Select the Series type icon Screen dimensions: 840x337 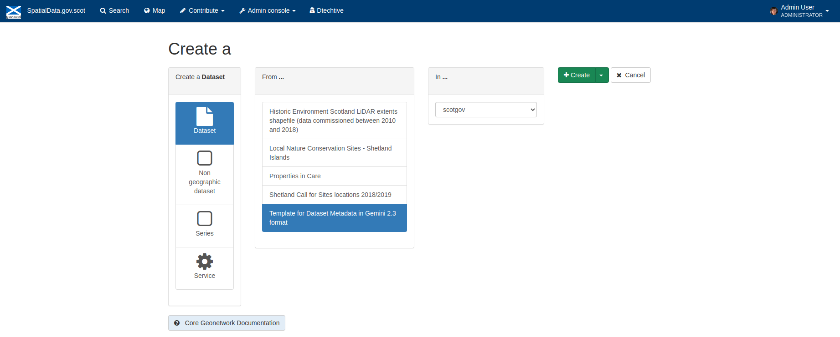205,219
